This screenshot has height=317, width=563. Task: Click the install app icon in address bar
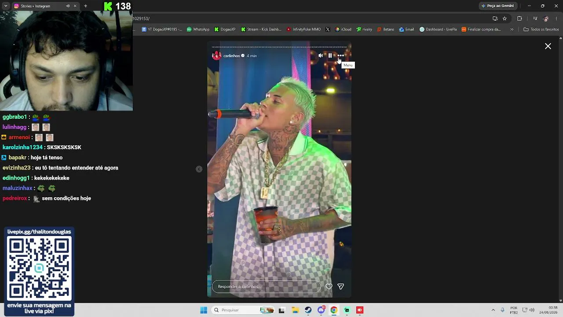(x=495, y=18)
